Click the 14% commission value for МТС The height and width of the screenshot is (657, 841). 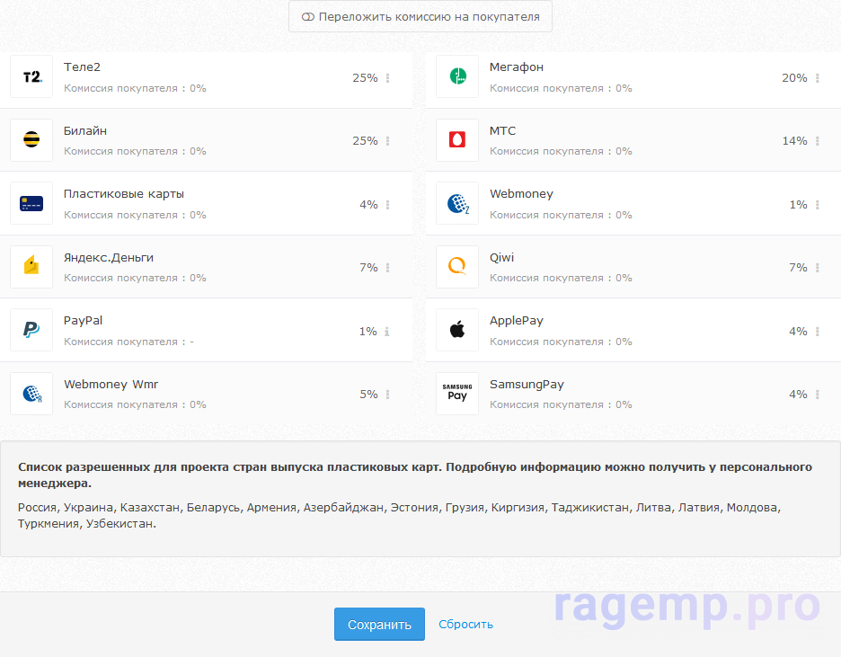click(794, 140)
